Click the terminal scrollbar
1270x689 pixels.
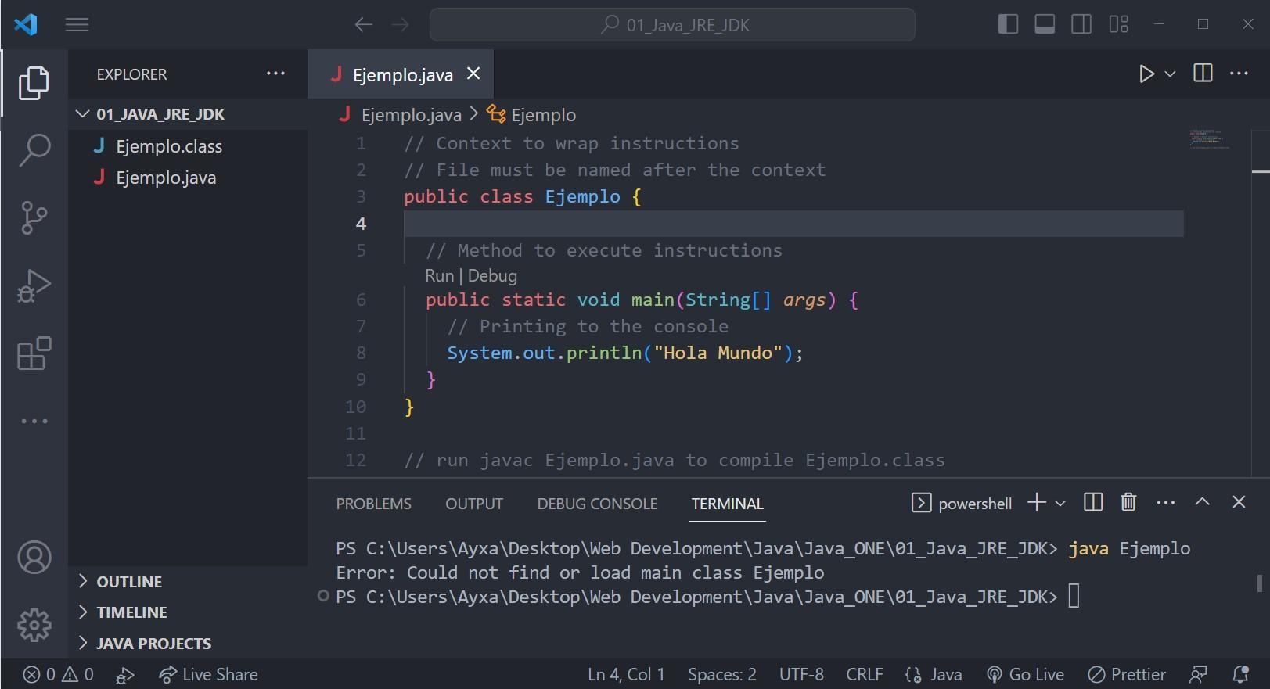coord(1258,583)
